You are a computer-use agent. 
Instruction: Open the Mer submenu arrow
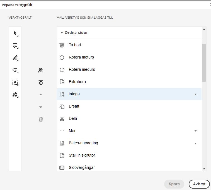(x=195, y=131)
